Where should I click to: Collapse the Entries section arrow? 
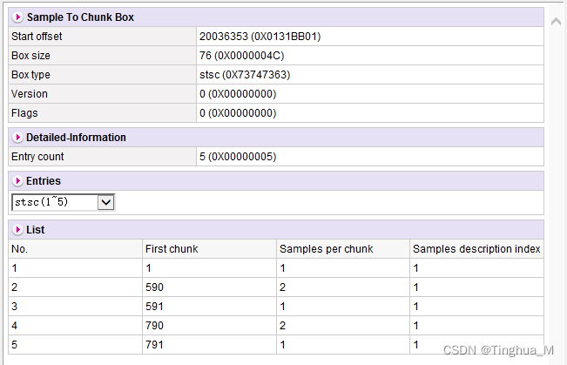17,181
